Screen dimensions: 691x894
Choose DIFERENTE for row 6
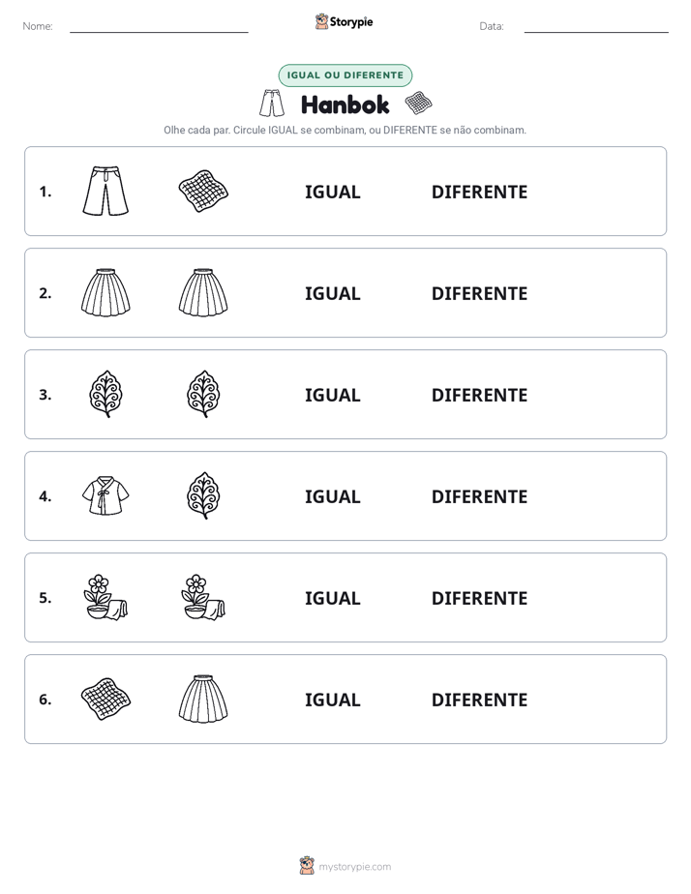pyautogui.click(x=479, y=700)
